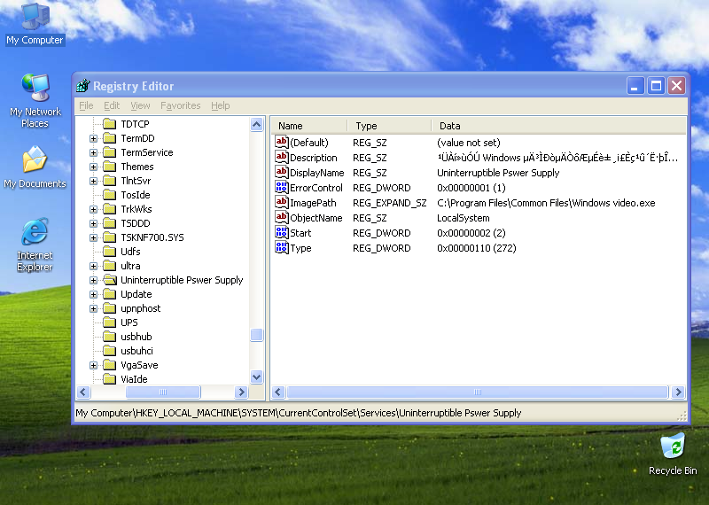Click the tree pane horizontal scrollbar thumb
This screenshot has width=709, height=505.
[x=163, y=392]
